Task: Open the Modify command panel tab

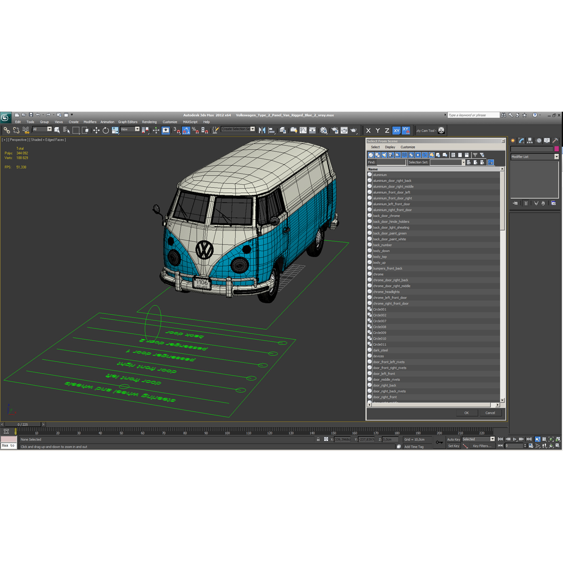Action: (x=521, y=140)
